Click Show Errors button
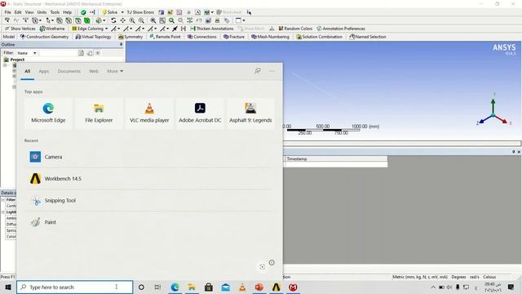This screenshot has height=294, width=522. coord(140,12)
